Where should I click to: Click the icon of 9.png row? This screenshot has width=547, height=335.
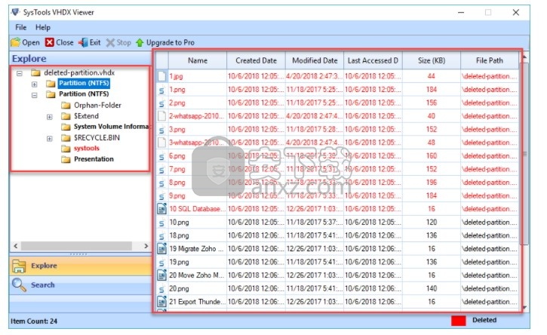[x=162, y=195]
